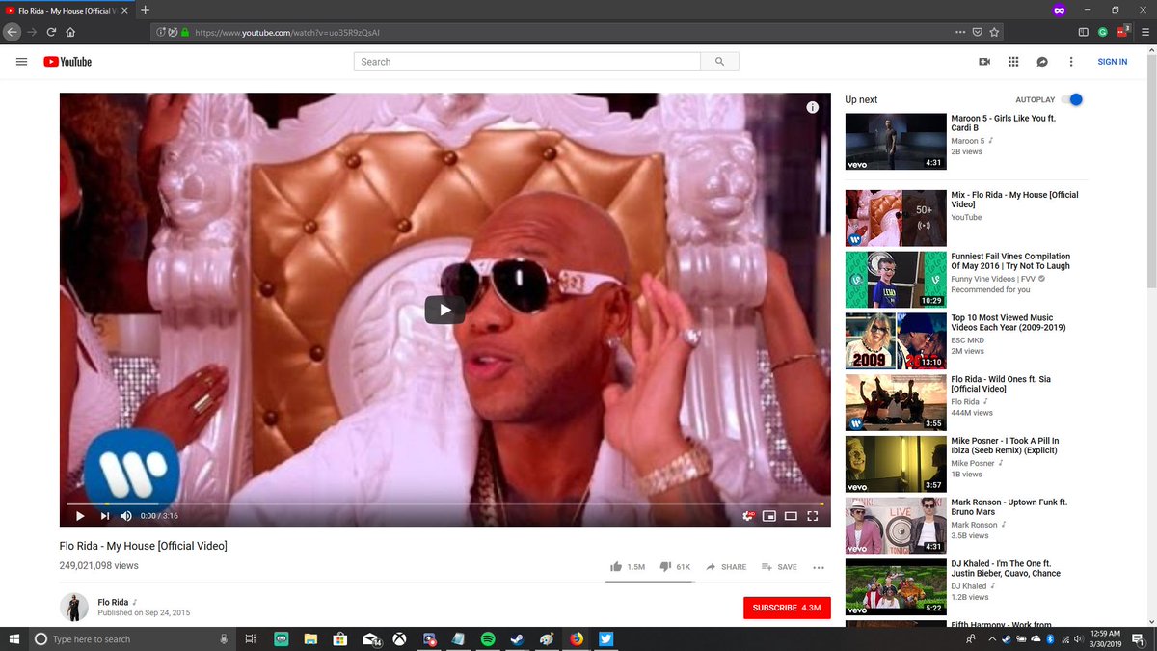Open Steam from the taskbar
1157x651 pixels.
click(517, 638)
